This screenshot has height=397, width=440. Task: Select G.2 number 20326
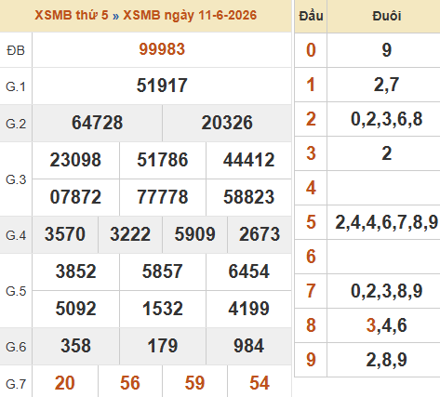point(227,123)
